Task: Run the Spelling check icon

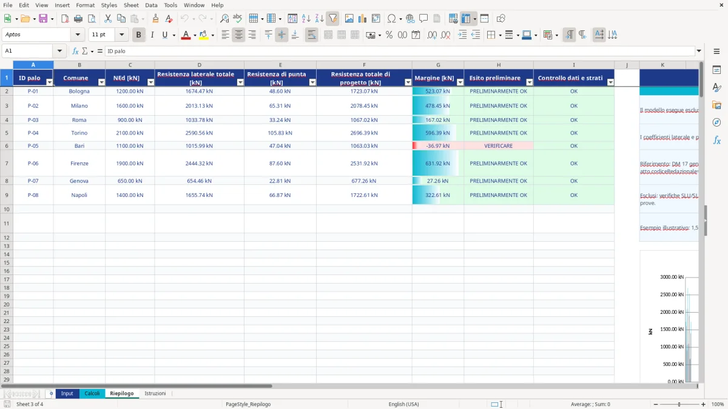Action: click(238, 19)
